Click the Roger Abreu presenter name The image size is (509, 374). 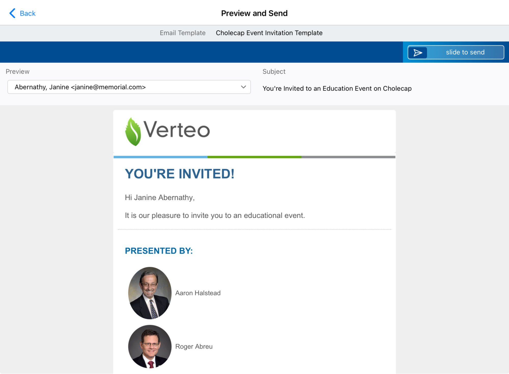[194, 347]
